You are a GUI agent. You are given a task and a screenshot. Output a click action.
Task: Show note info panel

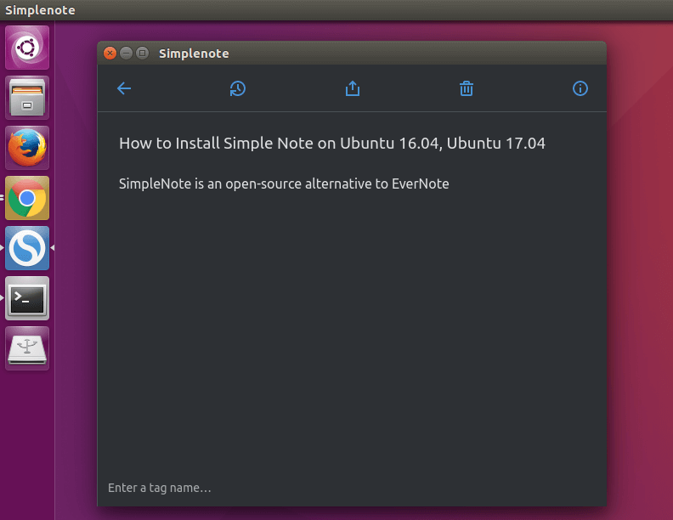pos(580,88)
